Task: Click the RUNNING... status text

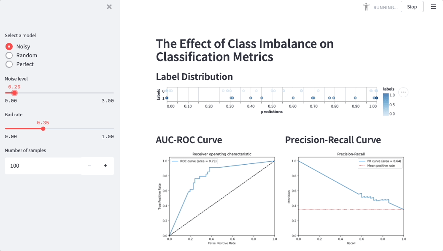Action: tap(385, 7)
